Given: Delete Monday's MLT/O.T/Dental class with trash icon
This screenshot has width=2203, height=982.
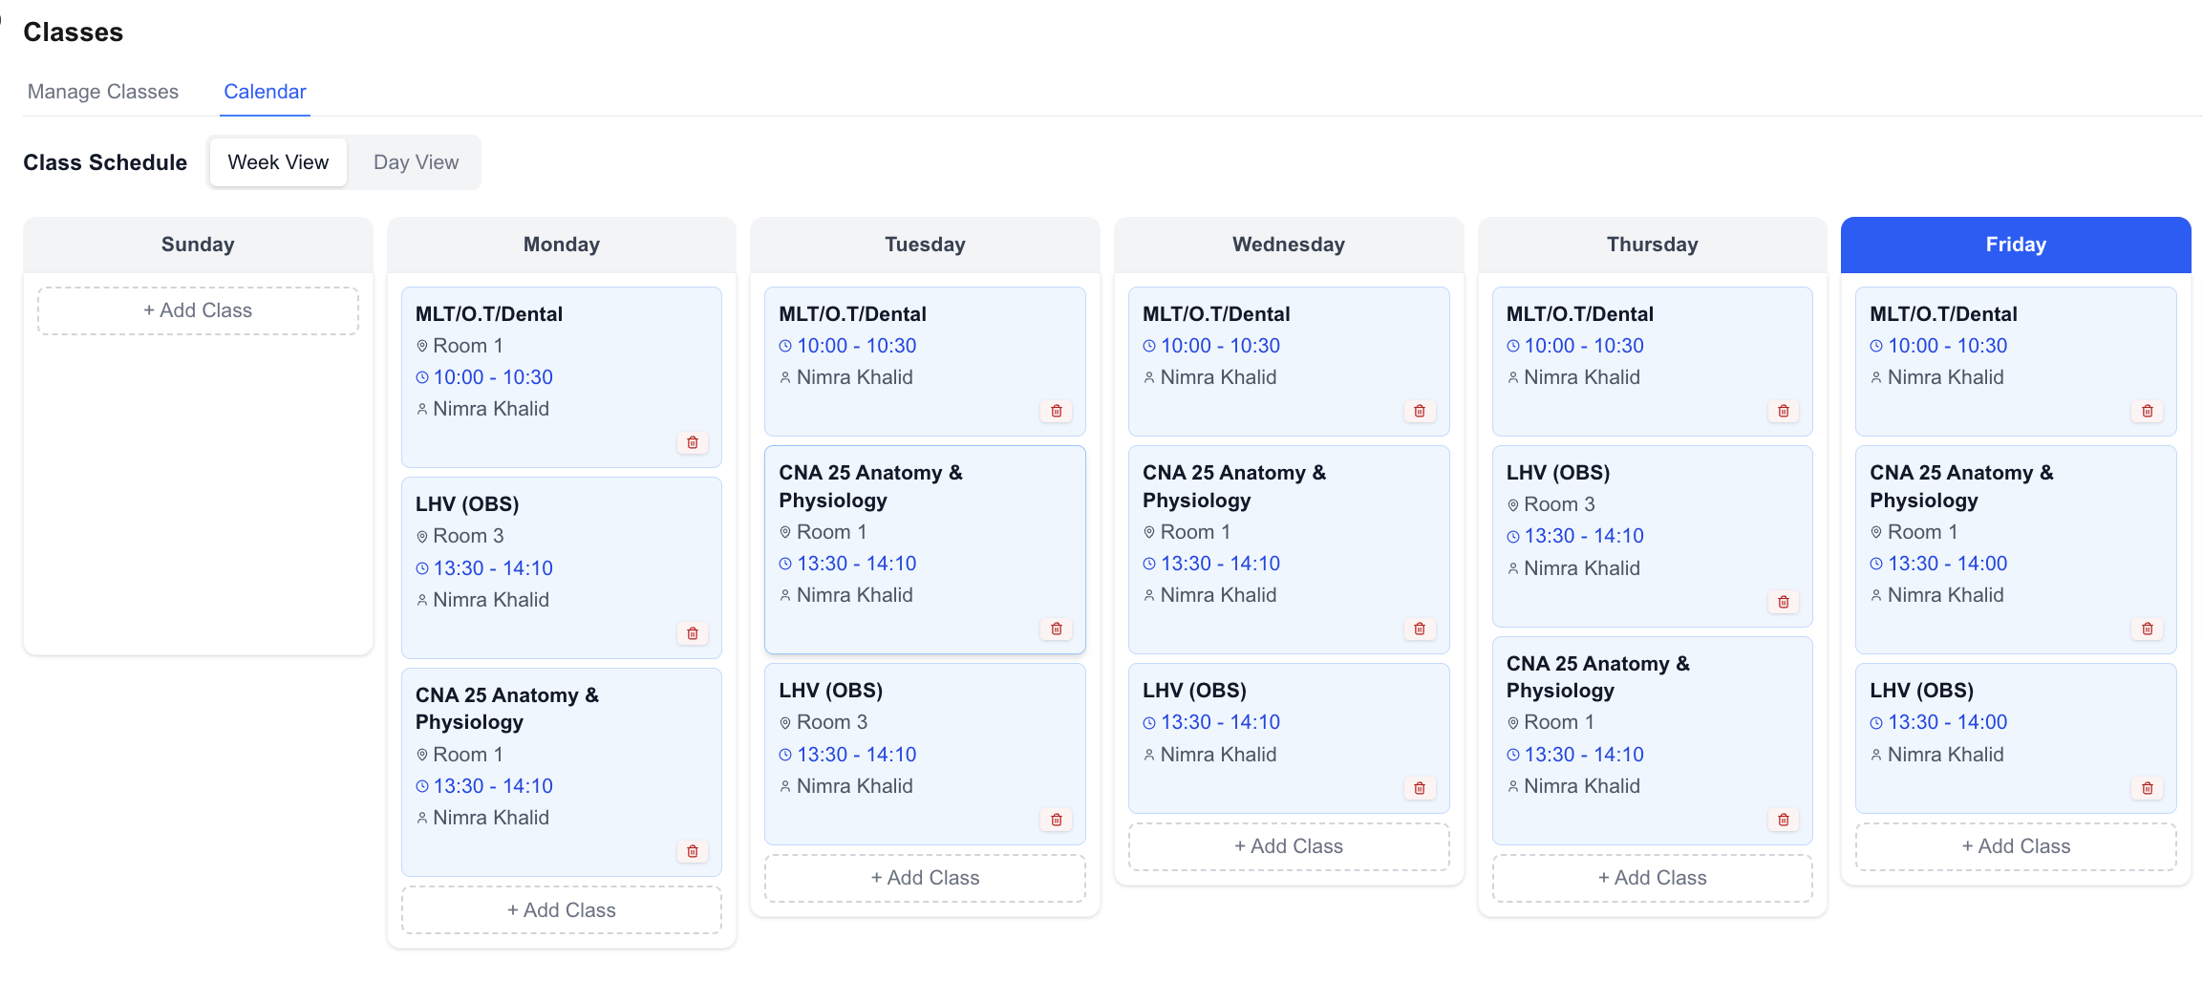Looking at the screenshot, I should 693,442.
